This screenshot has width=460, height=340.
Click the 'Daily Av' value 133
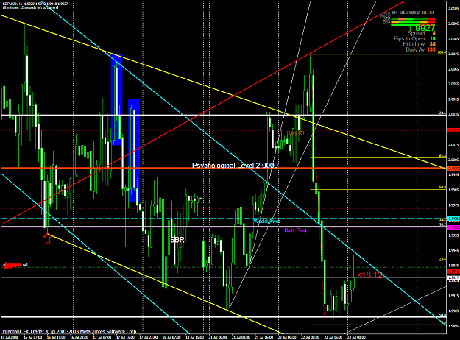[431, 49]
